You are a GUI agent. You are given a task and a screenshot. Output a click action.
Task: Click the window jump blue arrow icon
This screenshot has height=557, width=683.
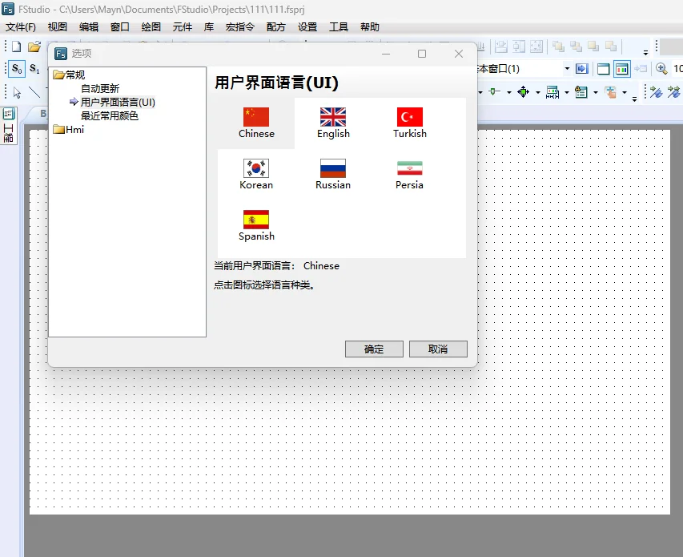[x=582, y=68]
